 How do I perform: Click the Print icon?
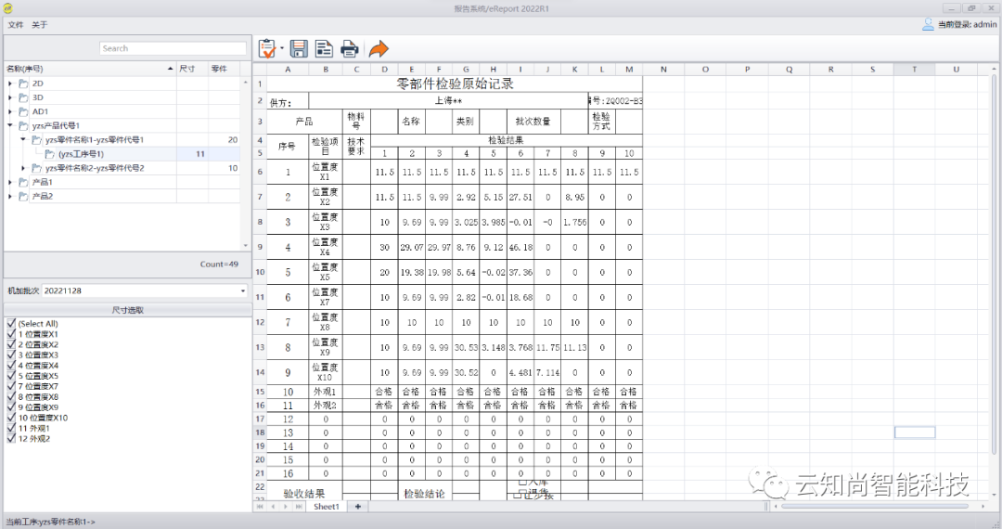click(x=349, y=48)
